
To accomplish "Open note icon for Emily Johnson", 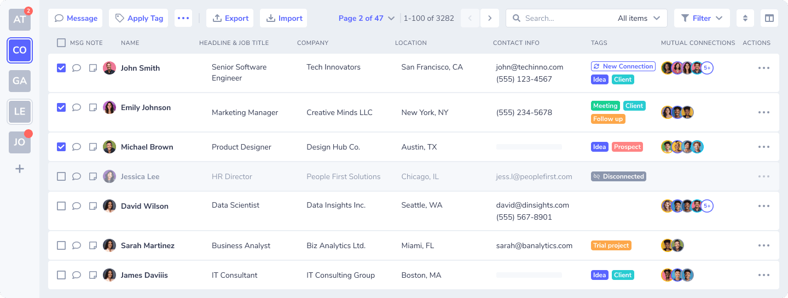I will coord(93,107).
